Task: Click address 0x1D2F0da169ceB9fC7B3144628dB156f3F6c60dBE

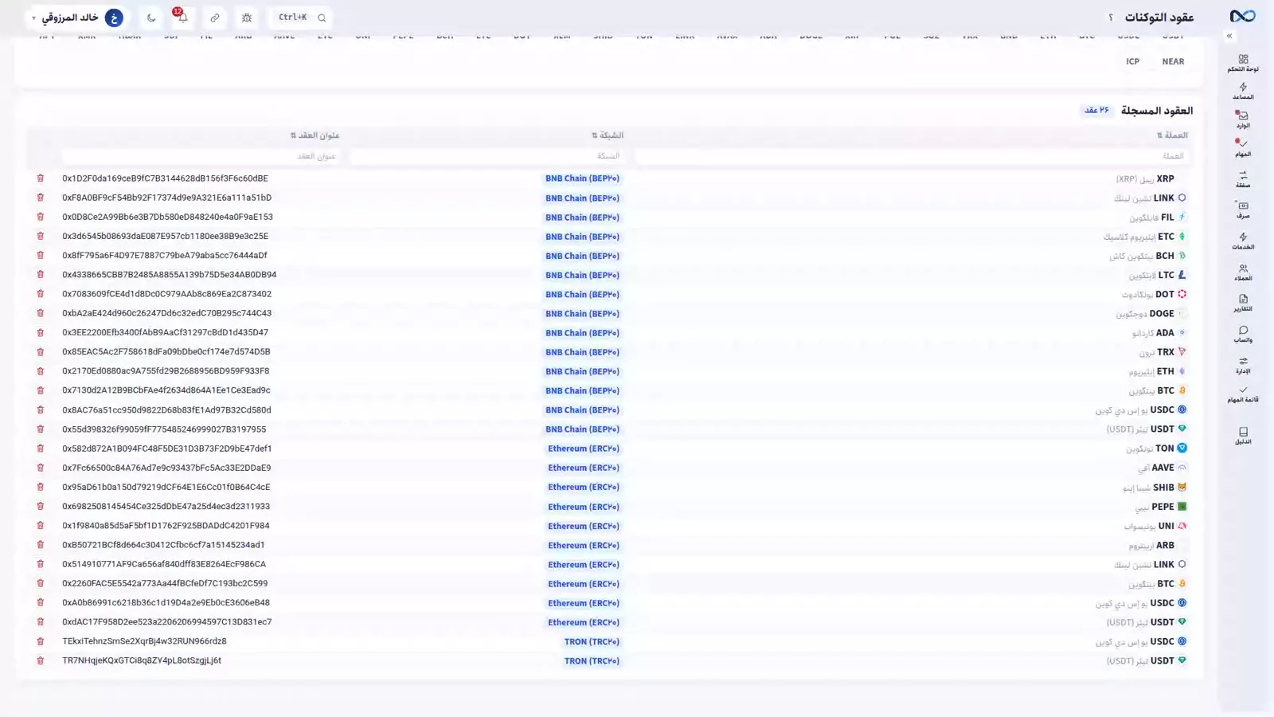Action: pos(165,178)
